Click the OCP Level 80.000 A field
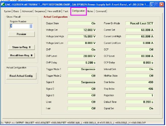Image resolution: width=166 pixels, height=126 pixels. coord(140,56)
